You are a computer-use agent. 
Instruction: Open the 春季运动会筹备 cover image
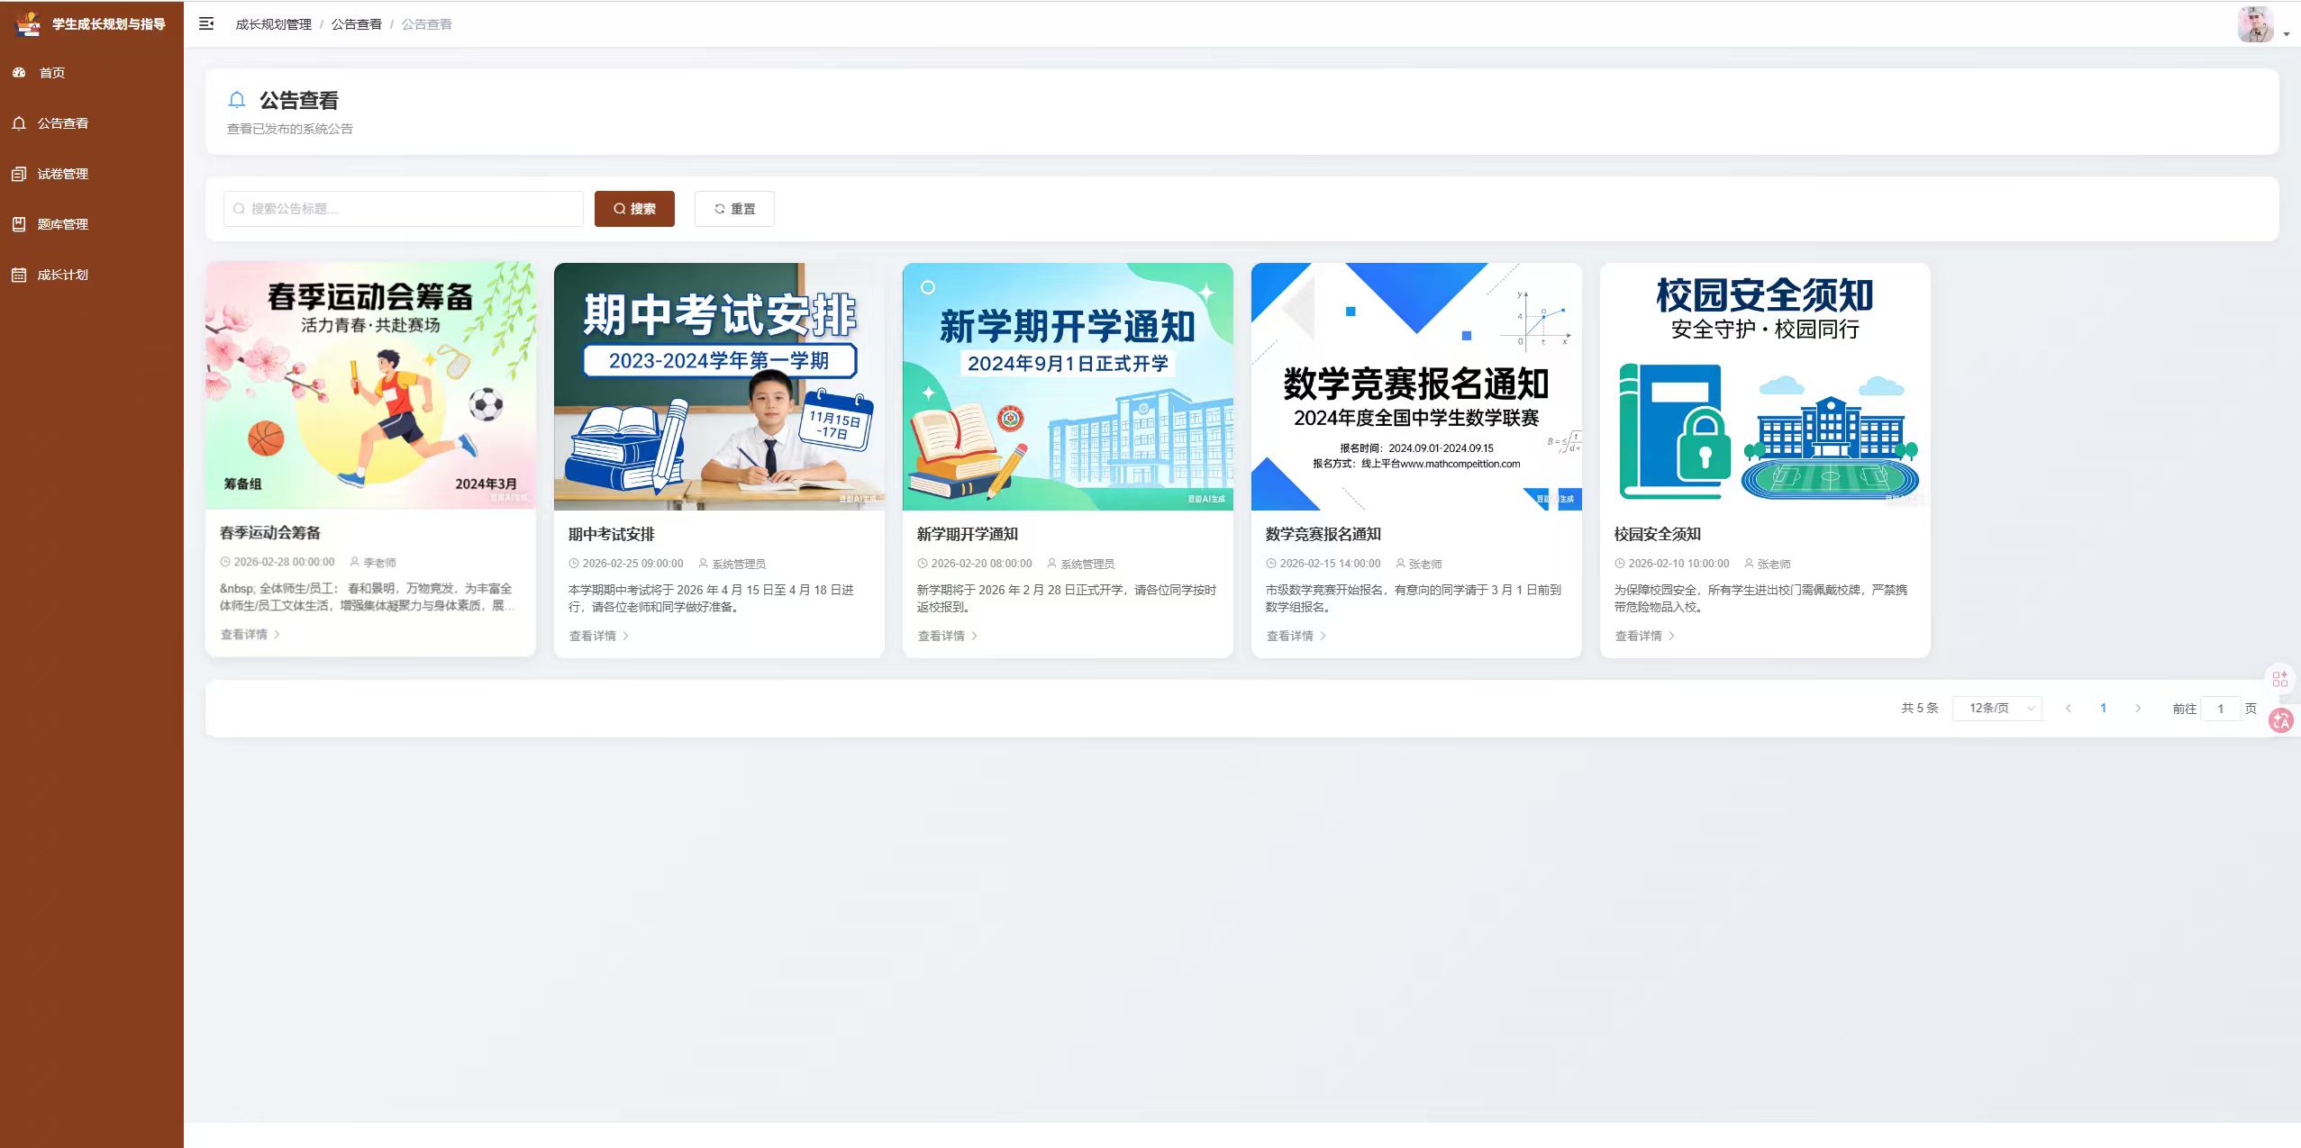pos(370,385)
